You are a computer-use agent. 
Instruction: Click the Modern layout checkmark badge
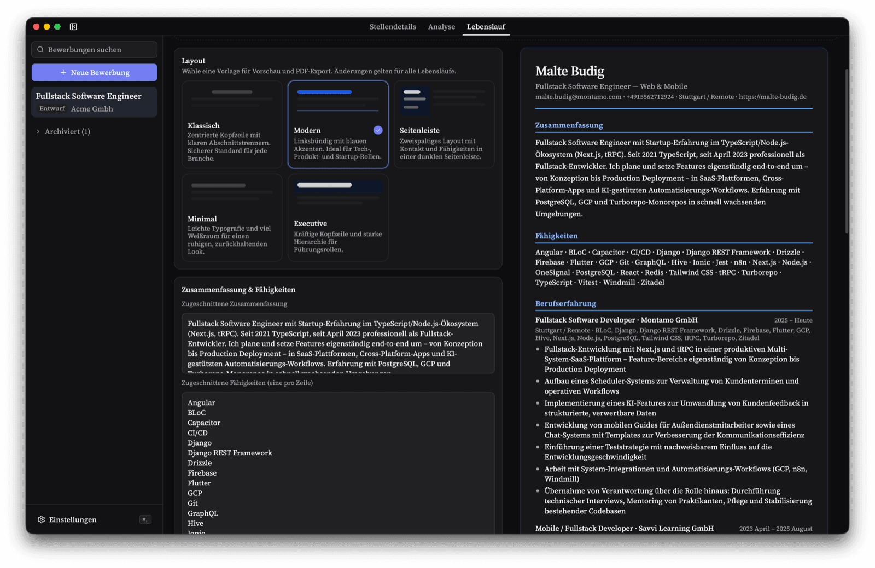[x=378, y=130]
